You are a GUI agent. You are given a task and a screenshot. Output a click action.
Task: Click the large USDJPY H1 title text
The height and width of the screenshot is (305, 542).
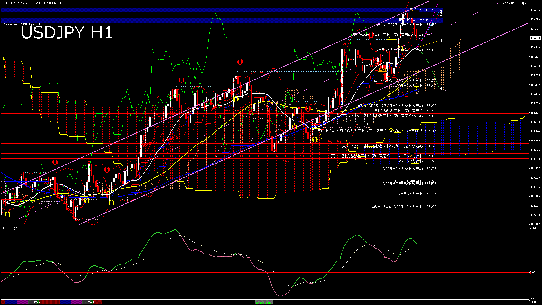tap(67, 32)
